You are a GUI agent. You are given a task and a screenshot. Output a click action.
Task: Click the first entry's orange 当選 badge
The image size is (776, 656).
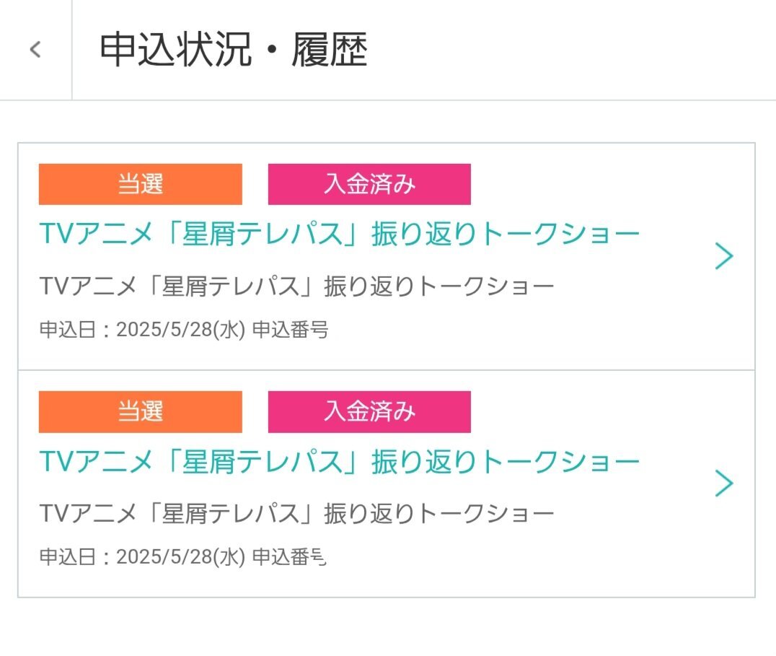(x=140, y=184)
